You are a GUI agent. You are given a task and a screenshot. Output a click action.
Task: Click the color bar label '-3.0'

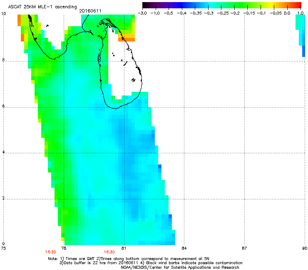click(142, 13)
